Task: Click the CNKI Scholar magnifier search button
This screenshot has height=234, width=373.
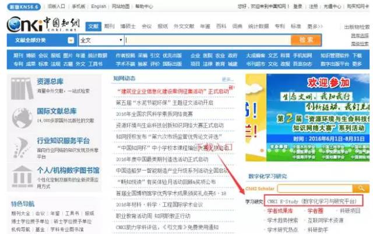Action: pos(361,189)
